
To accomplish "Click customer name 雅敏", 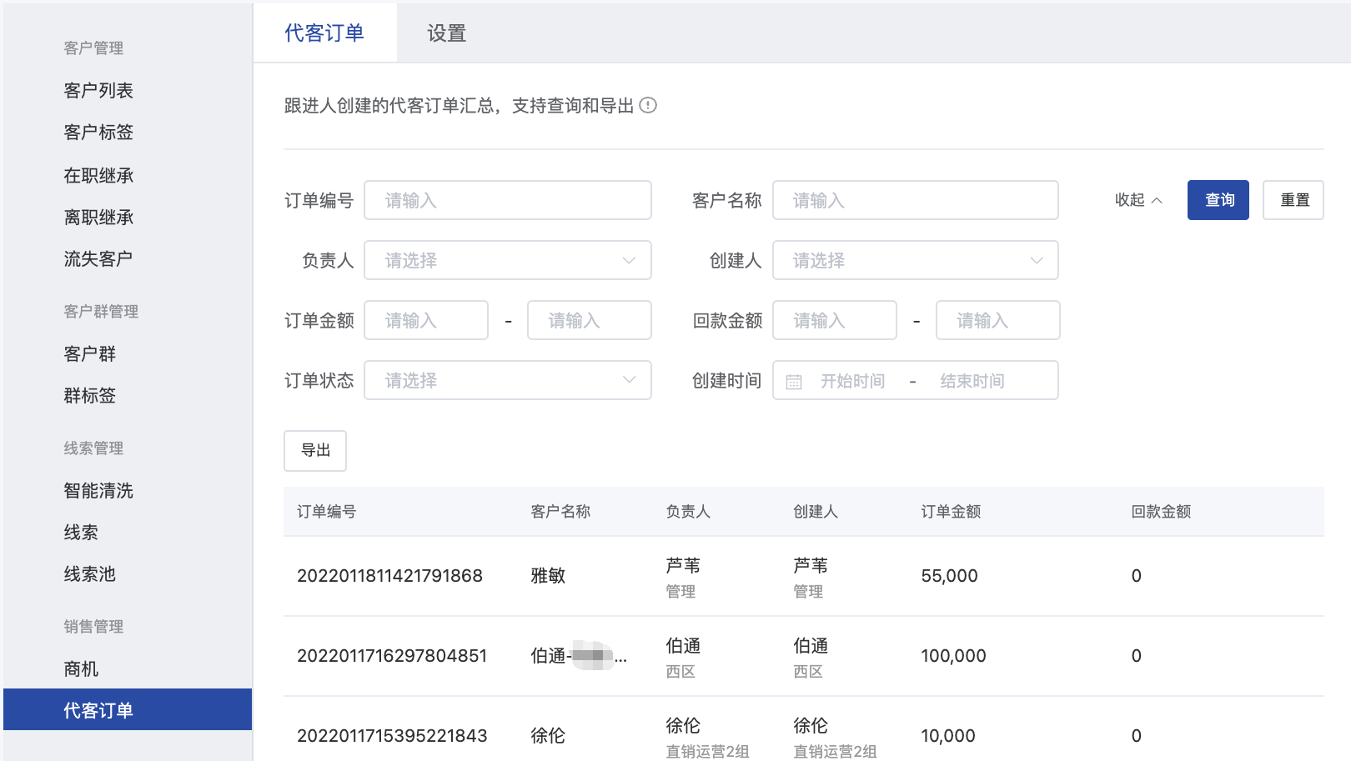I will 548,576.
